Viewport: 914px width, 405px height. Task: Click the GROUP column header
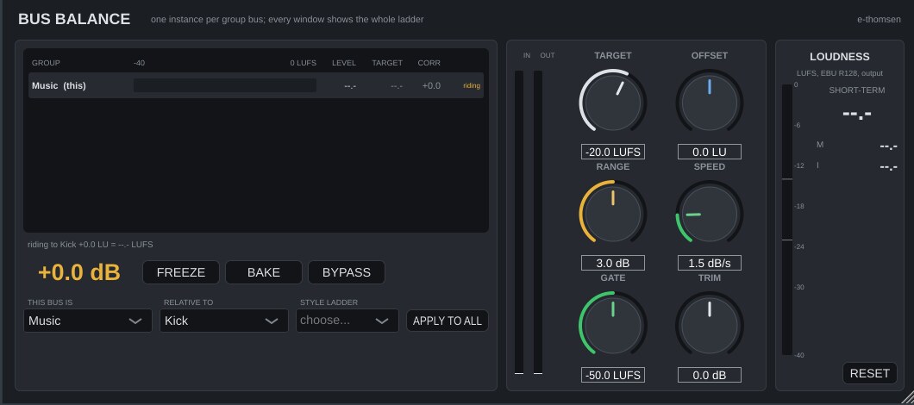pyautogui.click(x=46, y=63)
